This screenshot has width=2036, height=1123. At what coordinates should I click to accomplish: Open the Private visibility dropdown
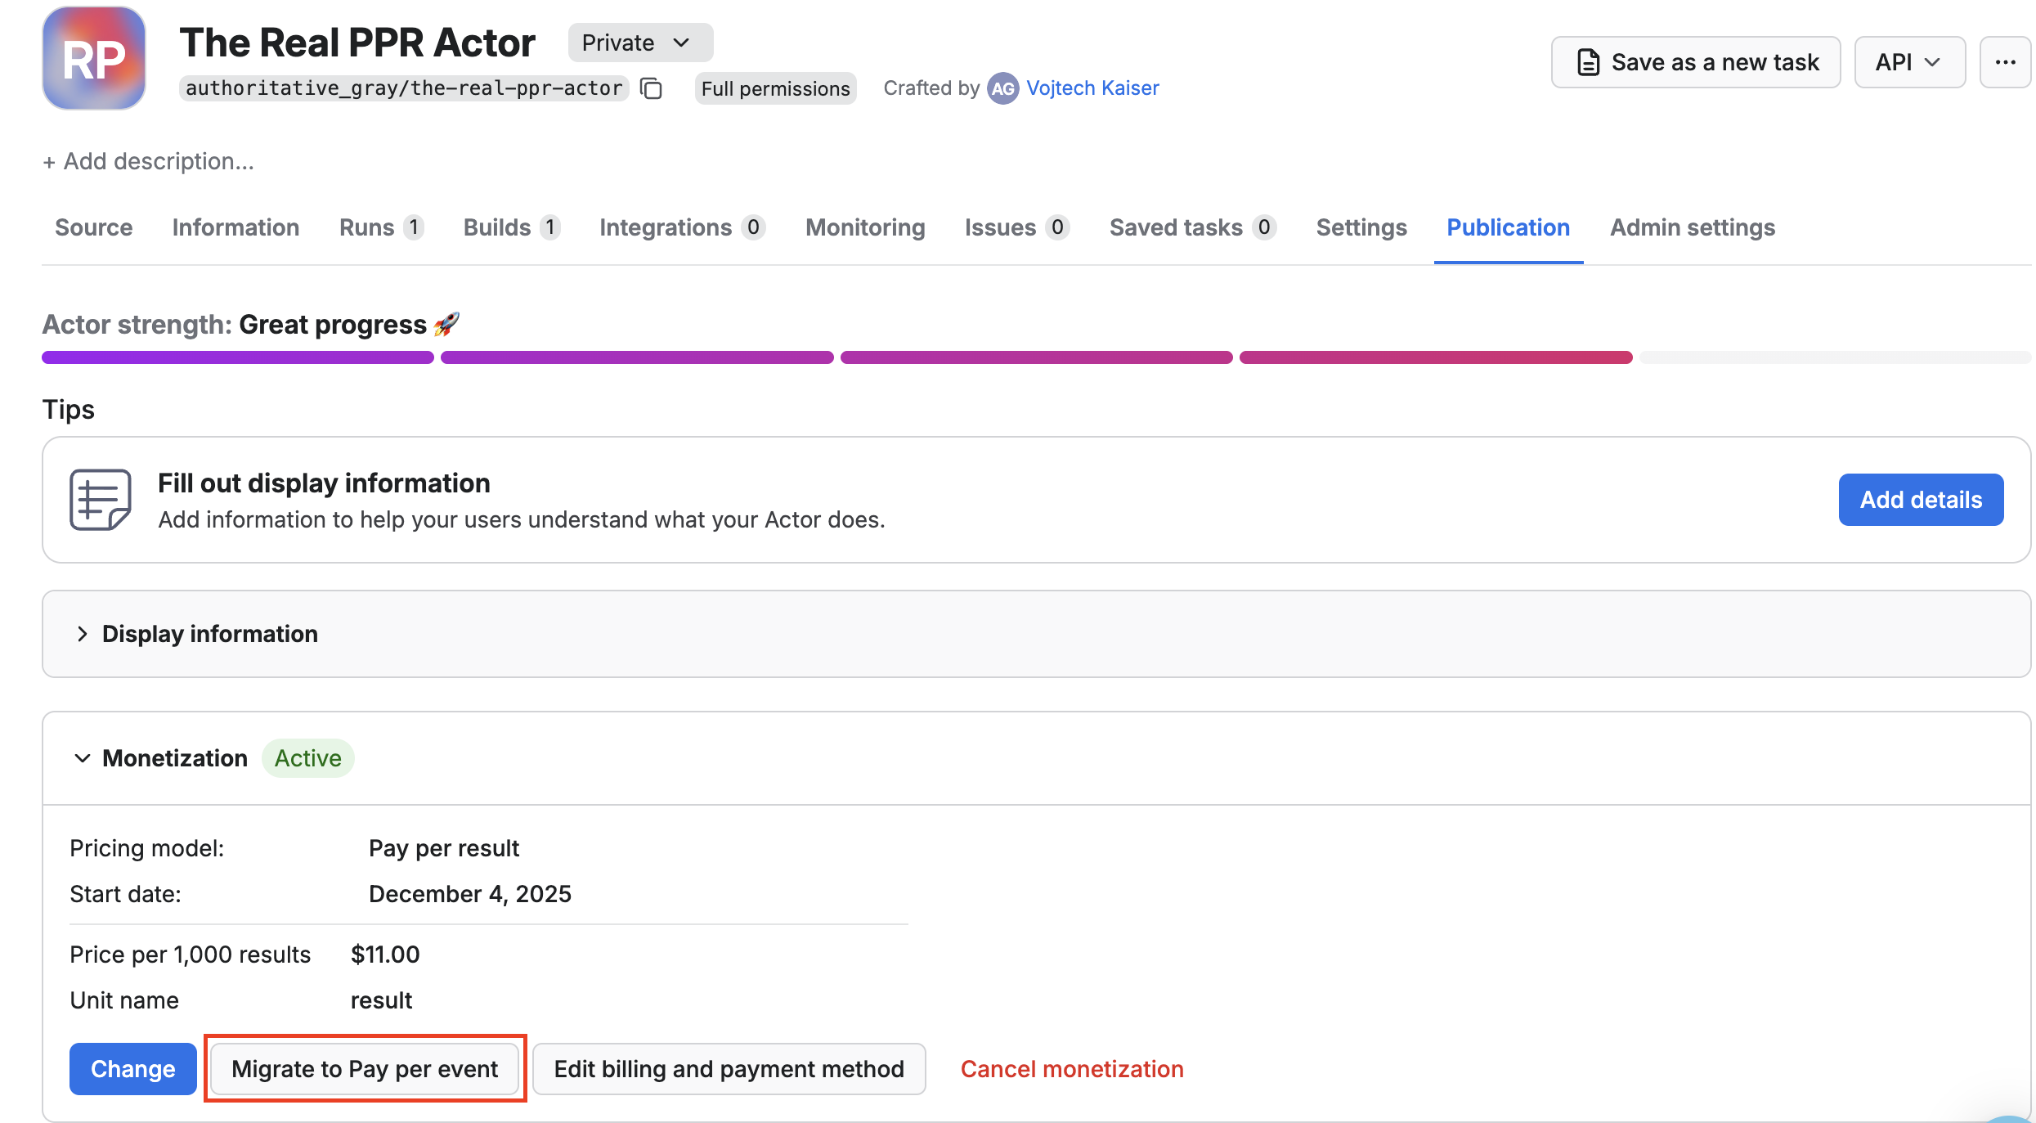click(x=639, y=43)
